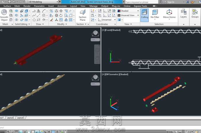Image resolution: width=201 pixels, height=133 pixels.
Task: Click the Move Gizmo button
Action: [169, 14]
